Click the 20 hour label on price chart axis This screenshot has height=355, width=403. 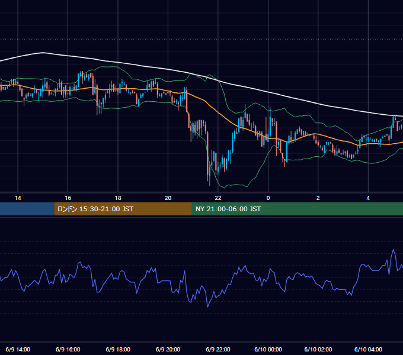point(168,198)
